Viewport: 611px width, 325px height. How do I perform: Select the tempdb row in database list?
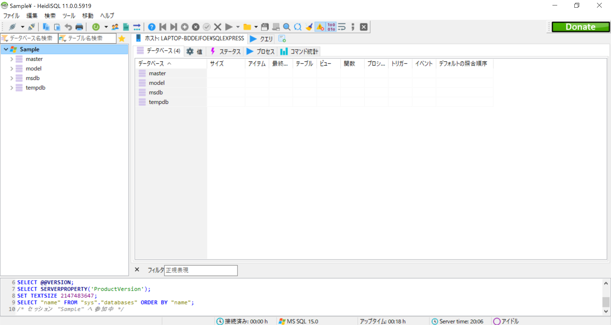pos(314,102)
